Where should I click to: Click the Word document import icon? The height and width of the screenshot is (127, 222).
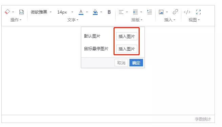pos(21,12)
